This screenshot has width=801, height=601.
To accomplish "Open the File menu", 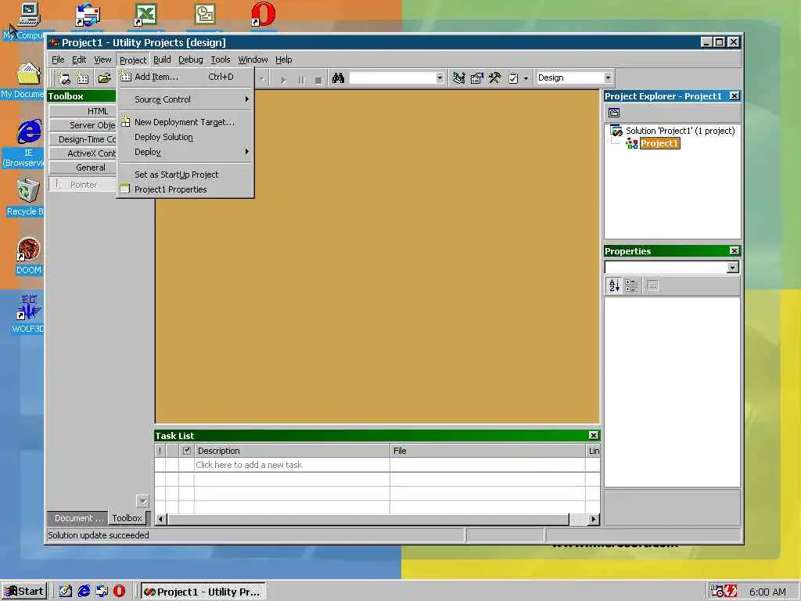I will tap(58, 59).
